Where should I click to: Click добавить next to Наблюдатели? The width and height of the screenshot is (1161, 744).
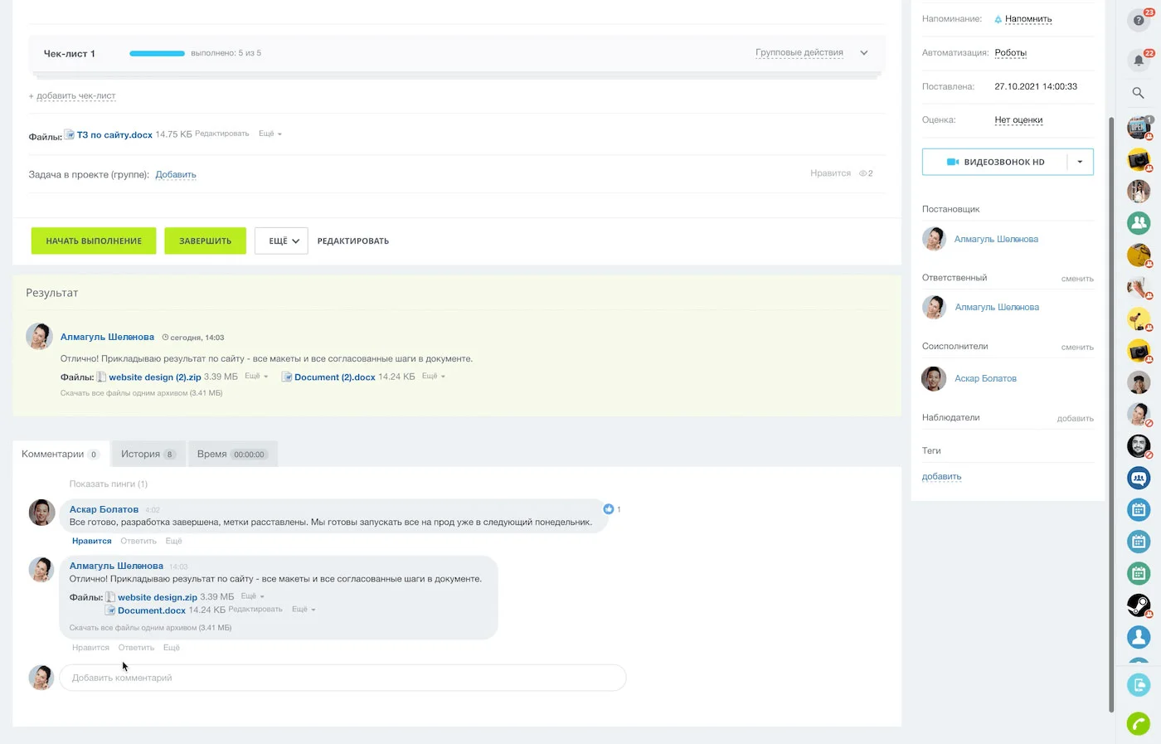click(1076, 419)
